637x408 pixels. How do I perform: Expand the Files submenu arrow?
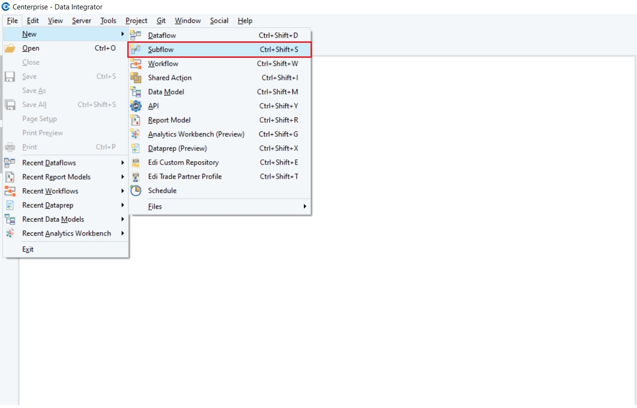coord(304,206)
